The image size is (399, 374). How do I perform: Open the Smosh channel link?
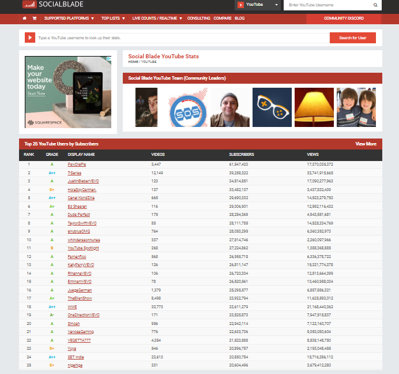pyautogui.click(x=74, y=324)
